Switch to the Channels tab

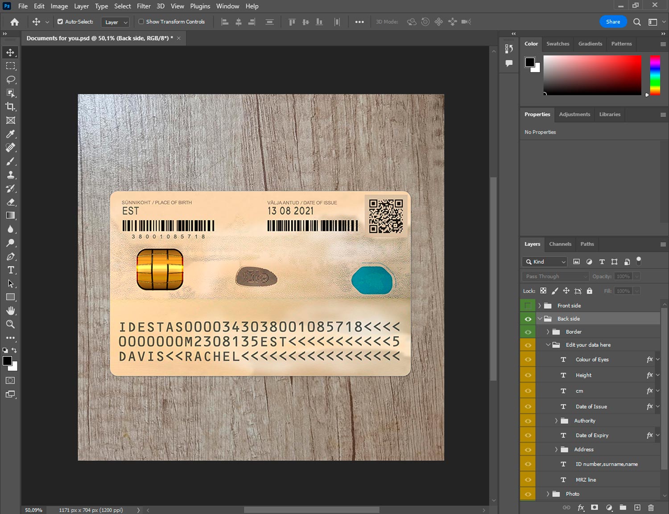[x=560, y=244]
